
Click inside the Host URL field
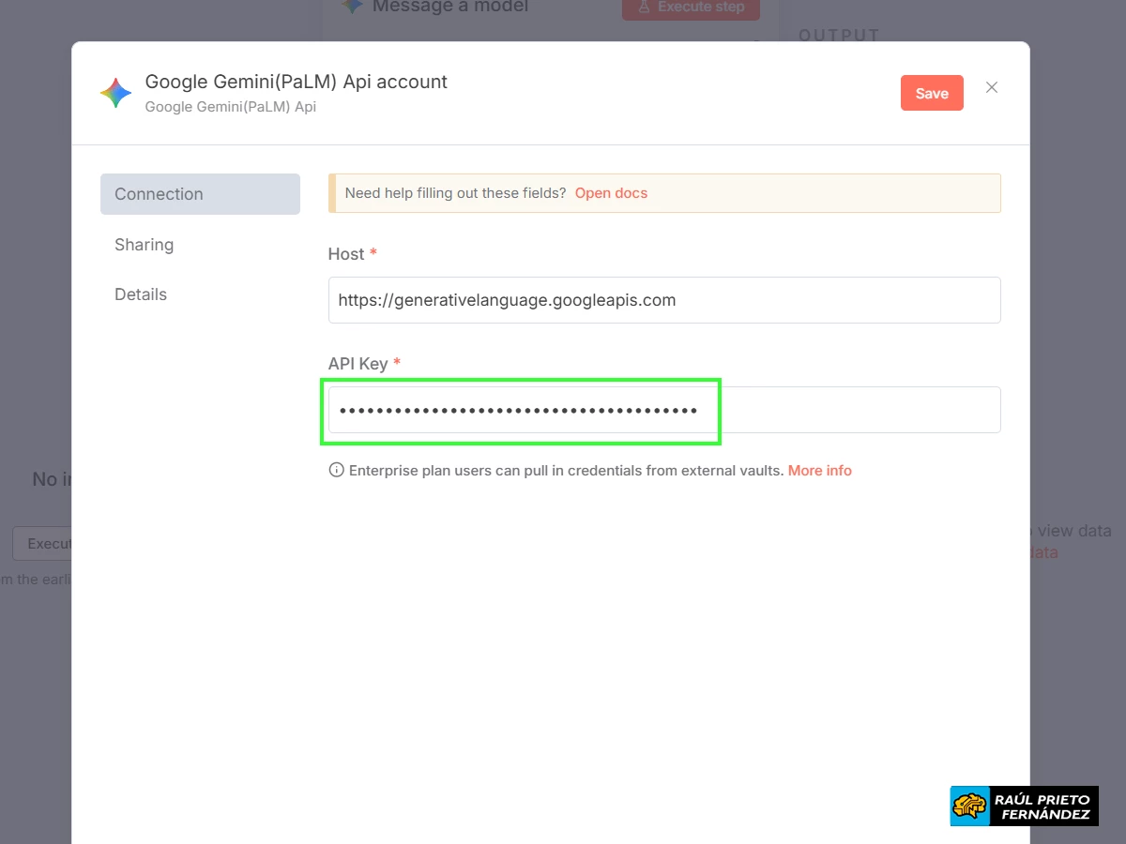coord(663,300)
